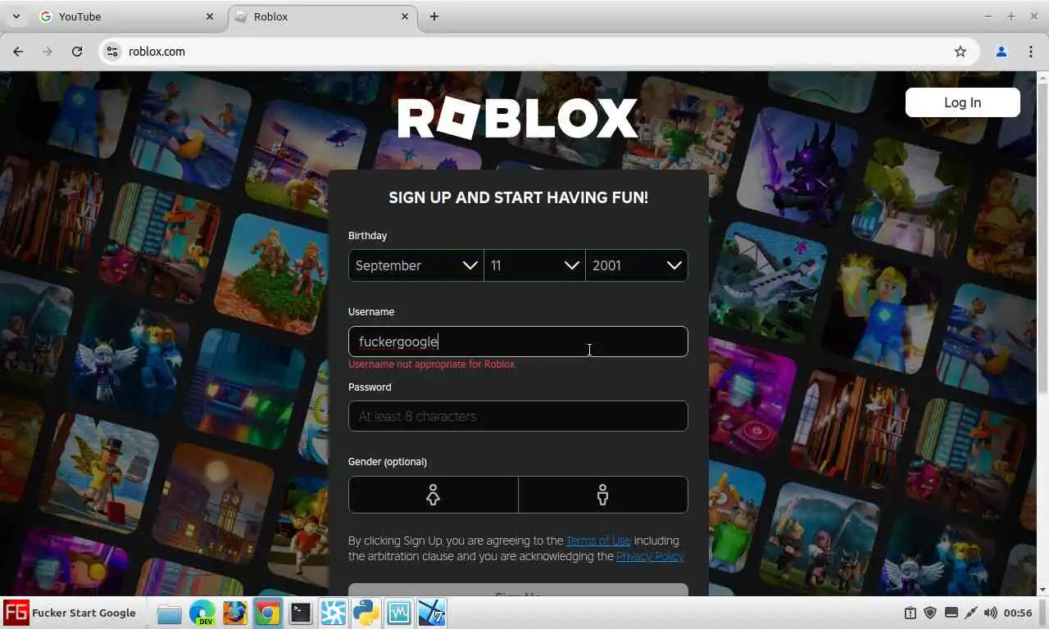The image size is (1049, 629).
Task: Click the shield security tray icon
Action: coord(930,613)
